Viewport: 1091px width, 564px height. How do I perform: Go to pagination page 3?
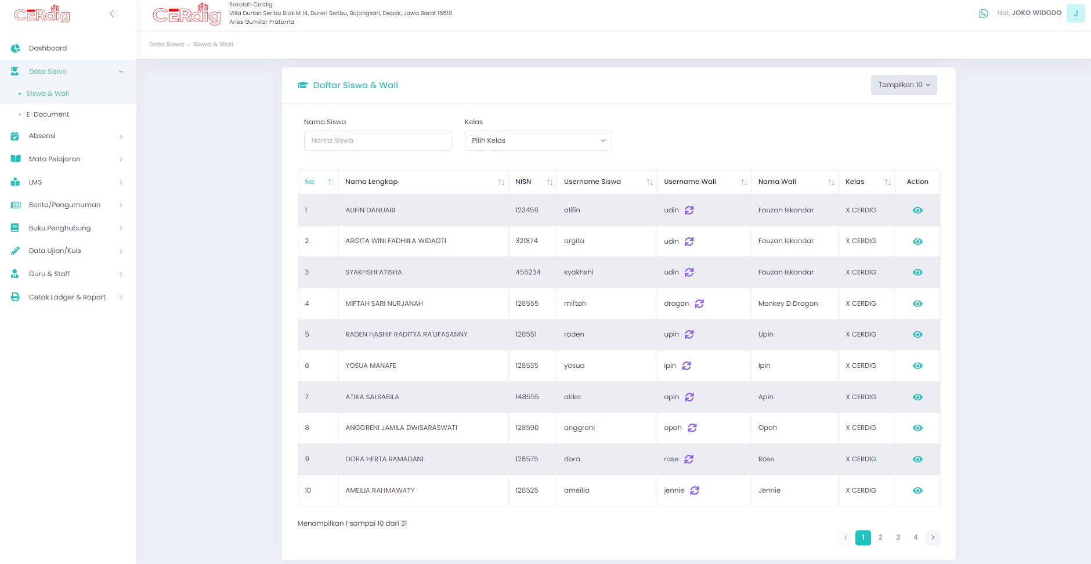pos(898,537)
